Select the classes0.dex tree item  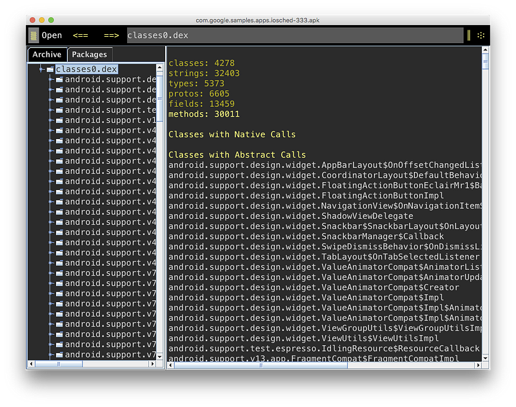[x=86, y=70]
